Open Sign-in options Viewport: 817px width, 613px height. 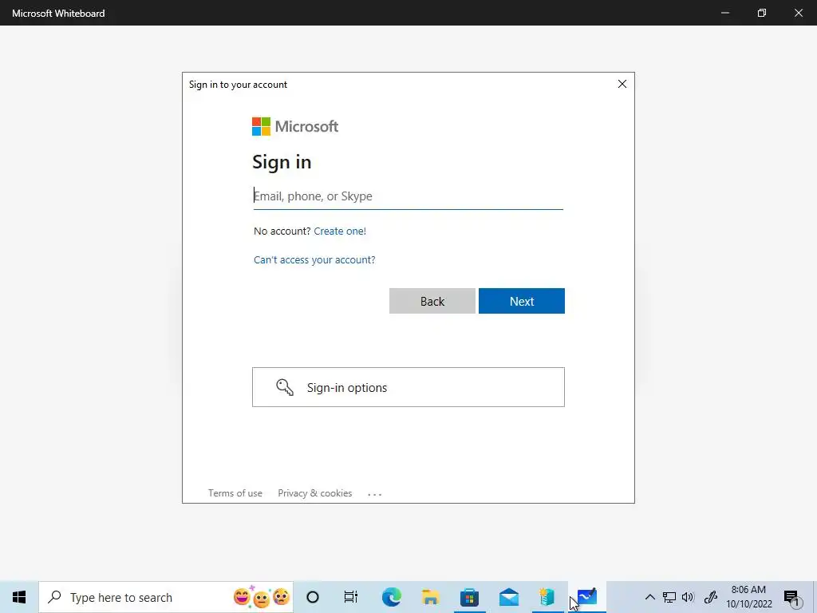tap(408, 387)
